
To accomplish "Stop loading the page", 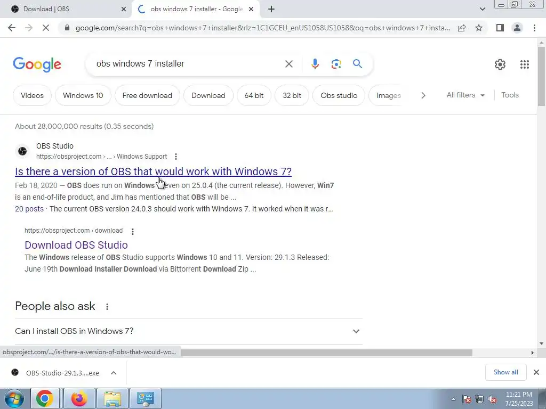I will pyautogui.click(x=46, y=28).
